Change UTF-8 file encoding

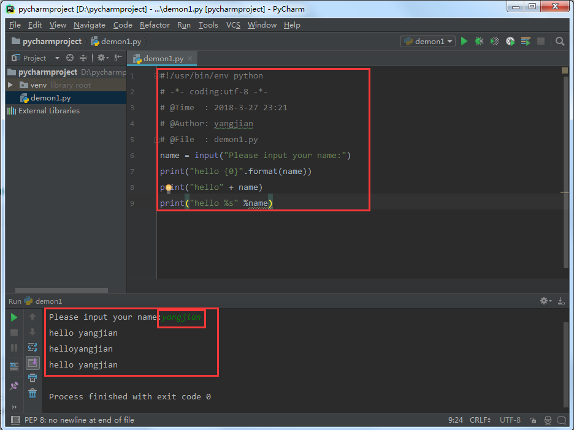coord(510,420)
